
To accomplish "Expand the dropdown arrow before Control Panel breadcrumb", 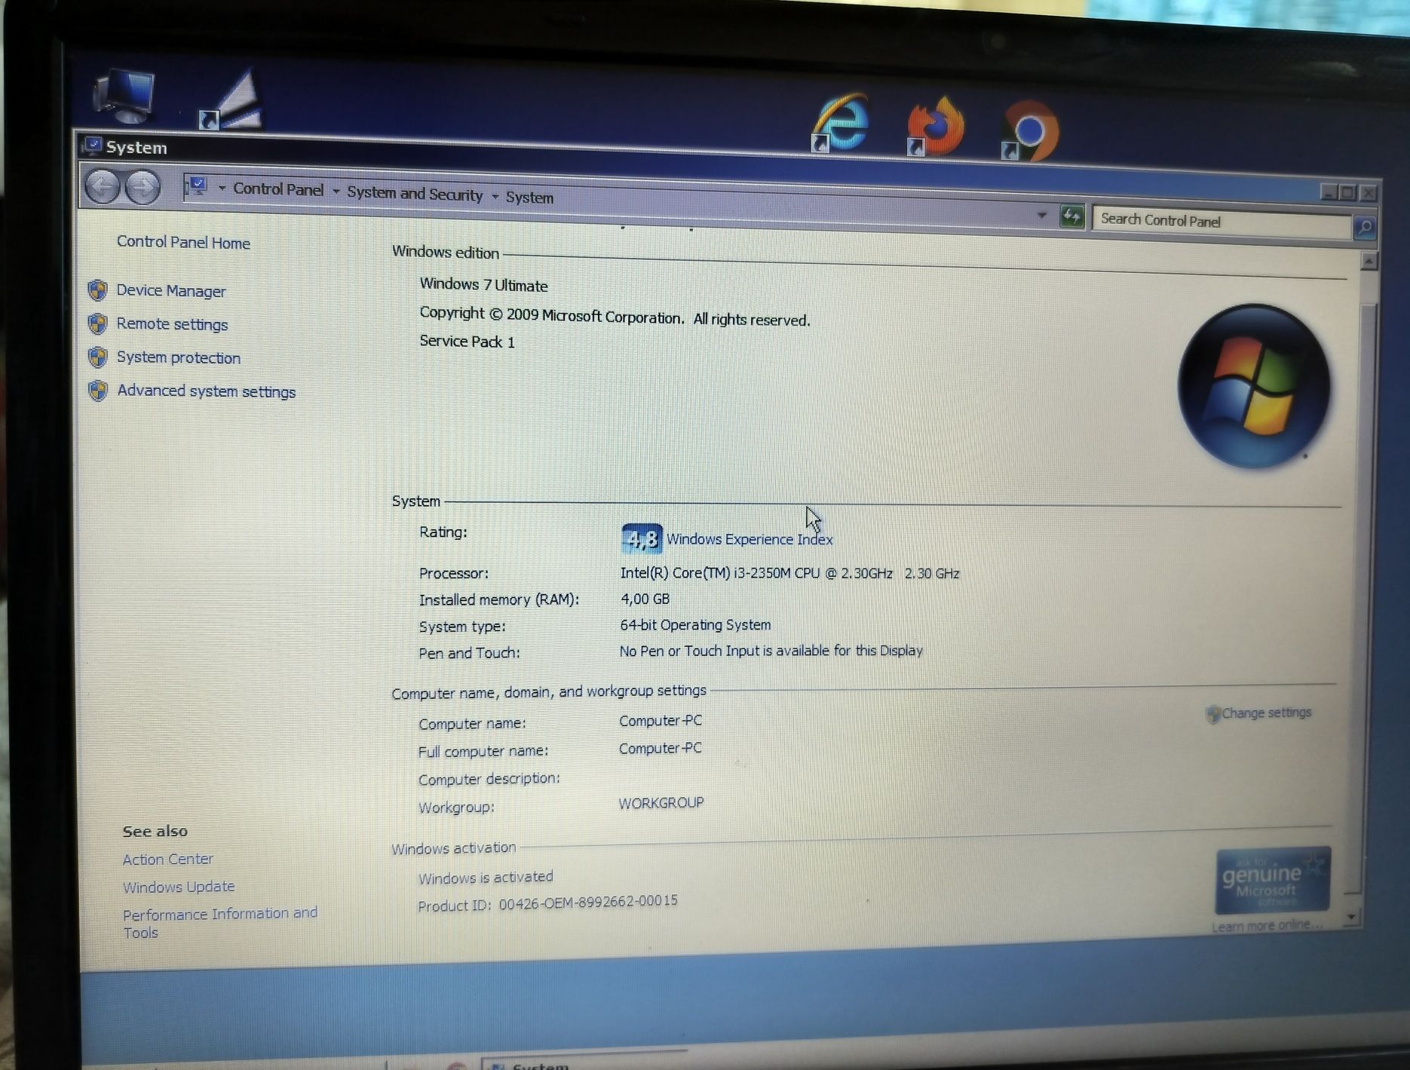I will tap(222, 188).
